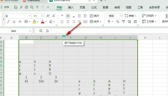Screen dimensions: 168x96
Task: Click in the formula bar input field
Action: click(x=109, y=31)
